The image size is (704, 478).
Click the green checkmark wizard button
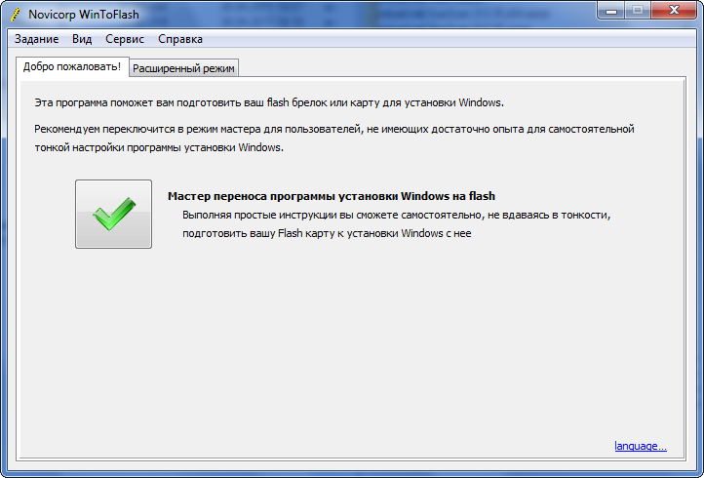[113, 214]
